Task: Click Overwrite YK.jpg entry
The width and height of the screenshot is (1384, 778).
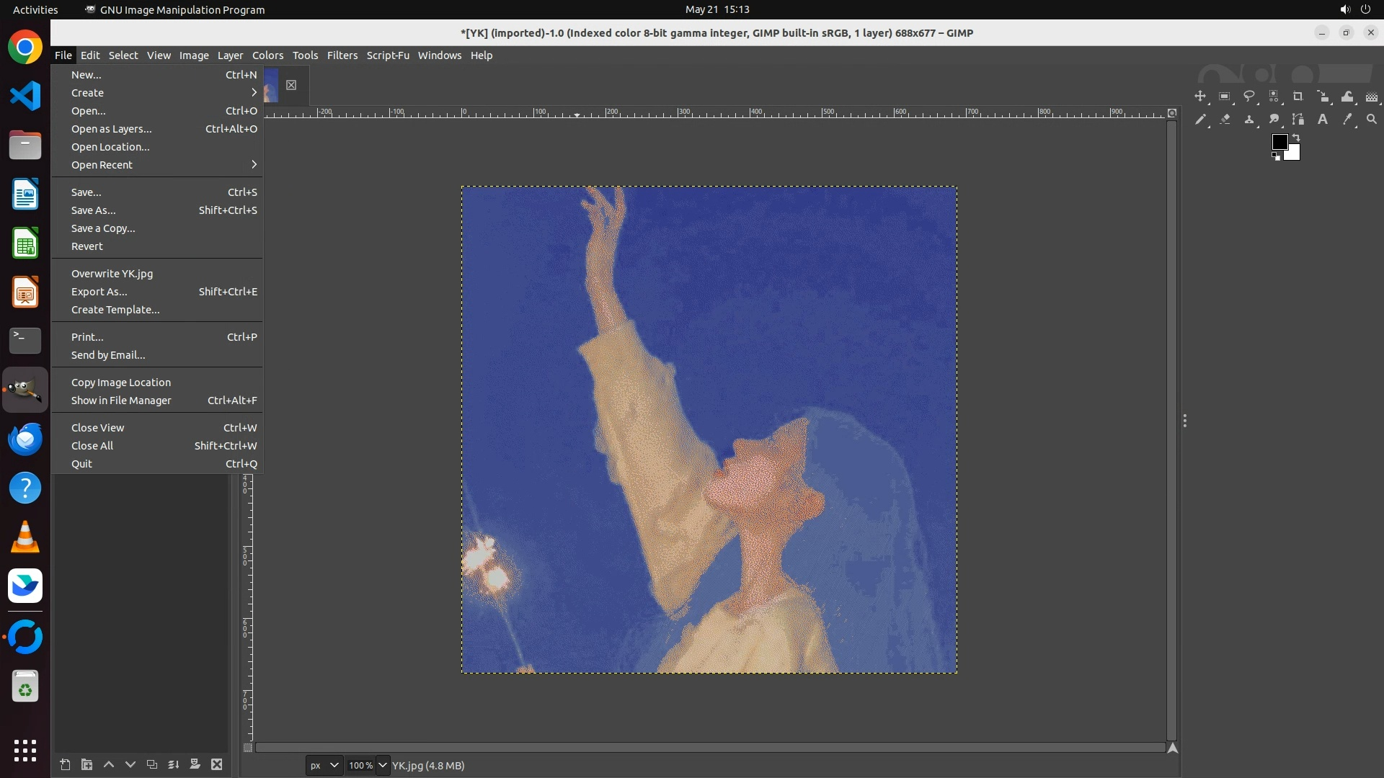Action: pos(112,274)
